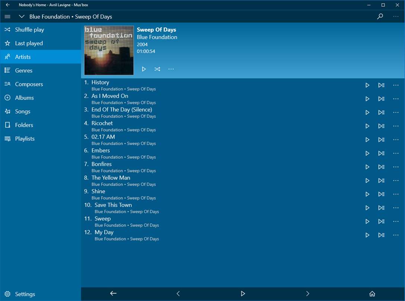Play the track As I Moved On
Screen dimensions: 405x301
pos(367,99)
